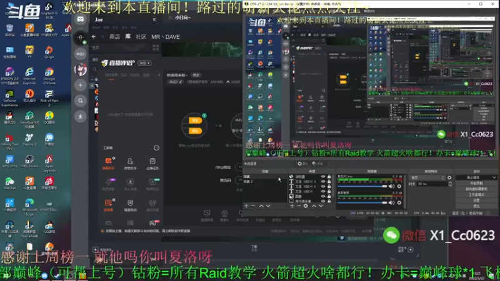Click the search icon in the grey sidebar
The image size is (500, 281).
81,101
